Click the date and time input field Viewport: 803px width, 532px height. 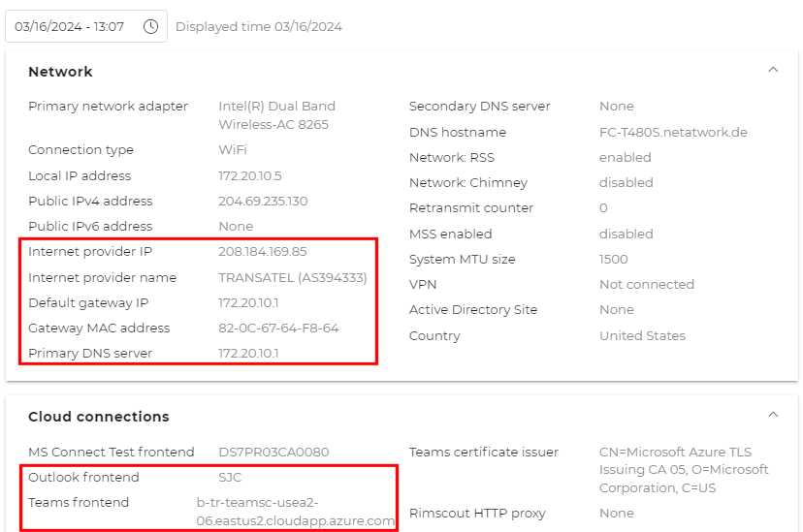[x=86, y=26]
